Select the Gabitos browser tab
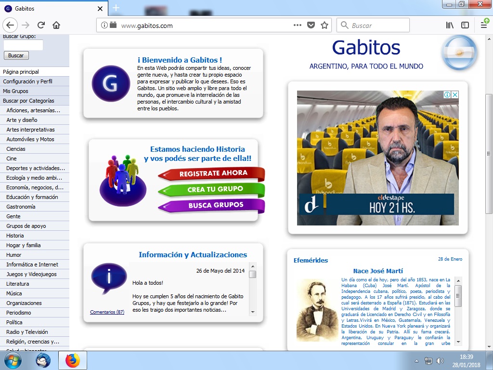The image size is (493, 370). click(54, 8)
